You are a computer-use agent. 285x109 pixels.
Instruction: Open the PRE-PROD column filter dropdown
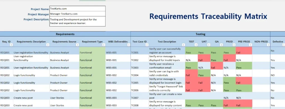pos(250,45)
